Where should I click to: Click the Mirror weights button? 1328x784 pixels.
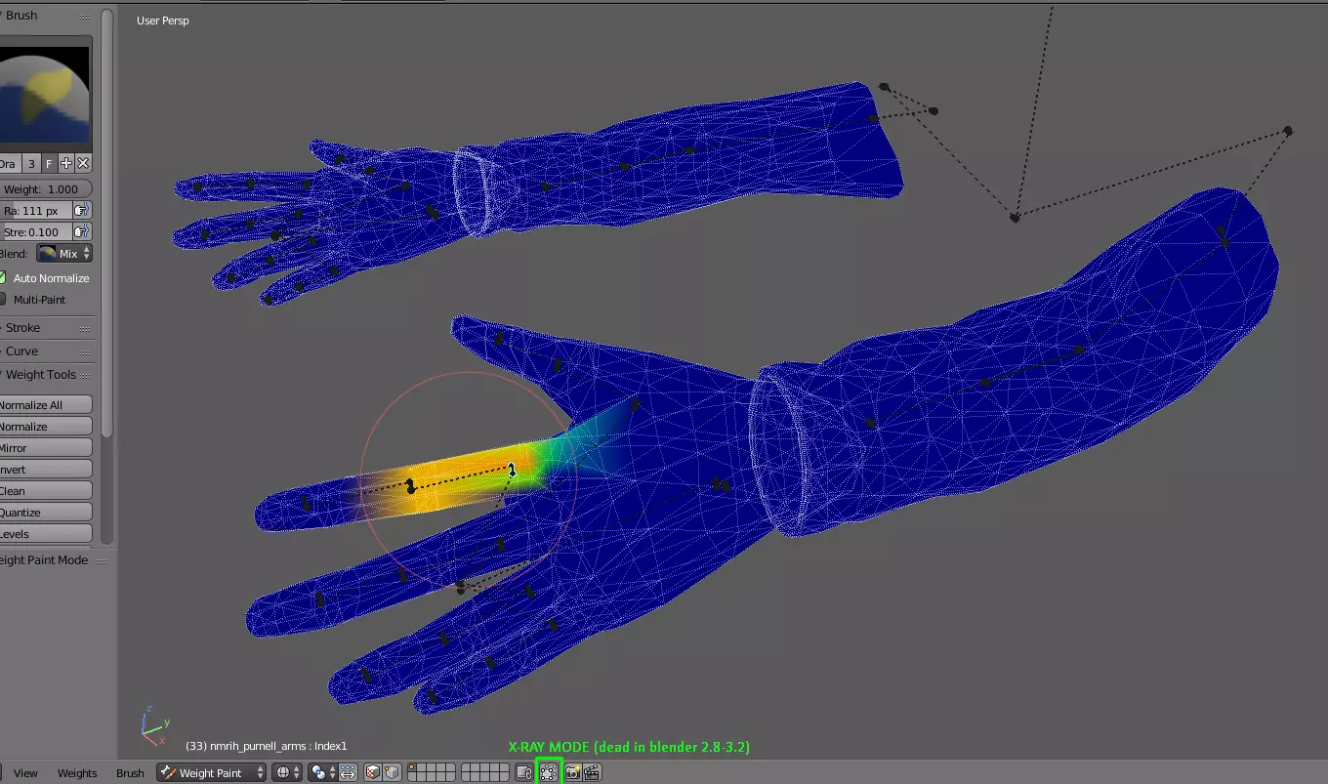point(46,448)
